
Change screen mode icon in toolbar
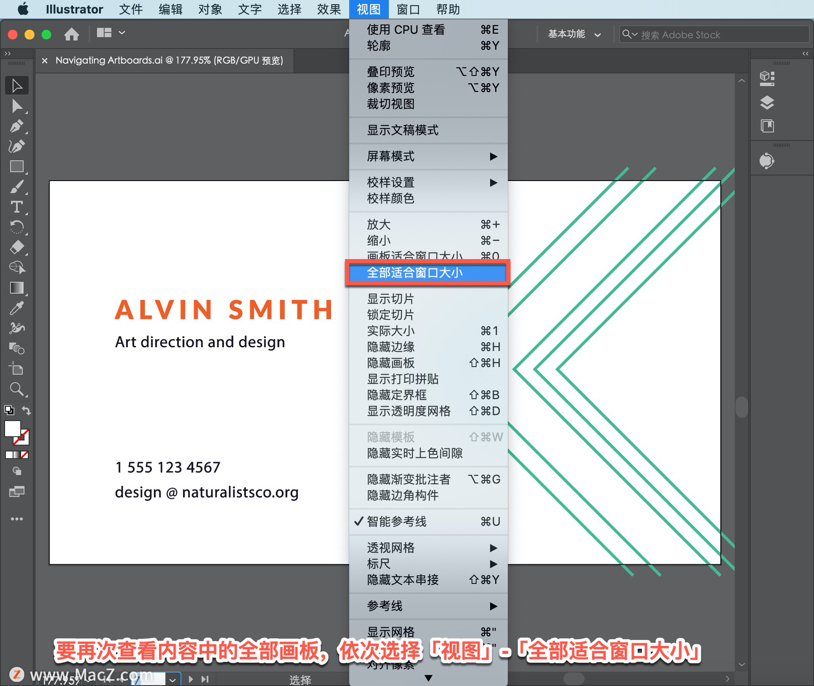[x=17, y=492]
